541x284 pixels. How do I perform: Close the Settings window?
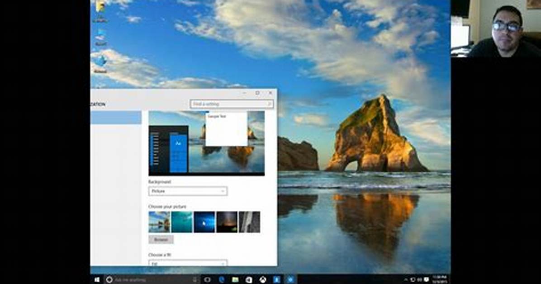pyautogui.click(x=270, y=93)
